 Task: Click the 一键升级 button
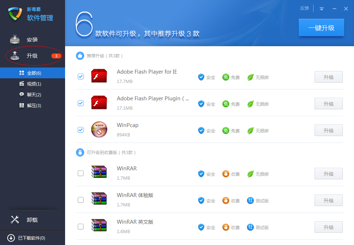[x=321, y=28]
